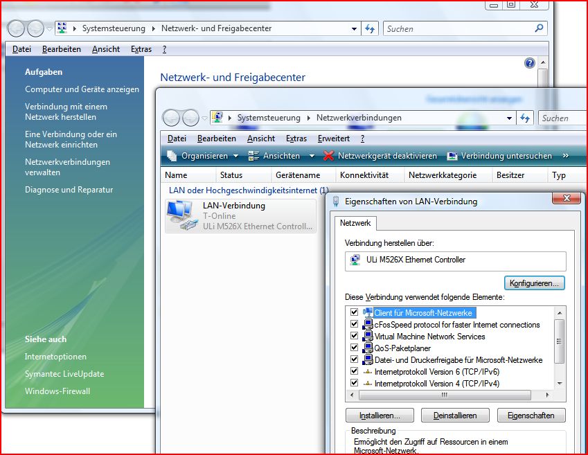The image size is (588, 455).
Task: Sort by the Gerätename column header
Action: (x=298, y=175)
